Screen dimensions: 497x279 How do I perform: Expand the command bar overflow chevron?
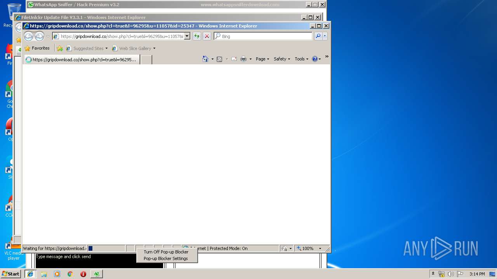pyautogui.click(x=327, y=57)
